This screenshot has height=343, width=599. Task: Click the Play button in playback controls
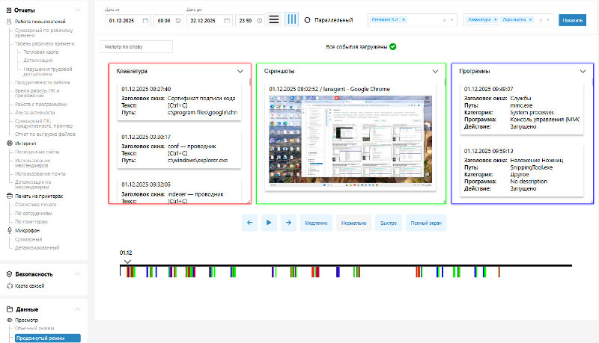pos(269,222)
